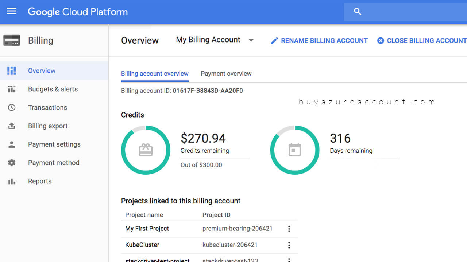Click the Project name column header
Viewport: 467px width, 262px height.
point(144,215)
